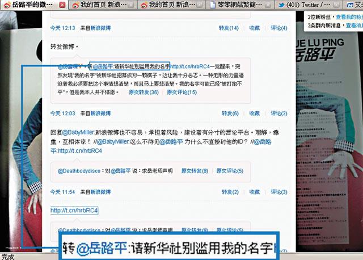363x260 pixels.
Task: Click 原文转发(9) above the 11:54 post
Action: [195, 171]
